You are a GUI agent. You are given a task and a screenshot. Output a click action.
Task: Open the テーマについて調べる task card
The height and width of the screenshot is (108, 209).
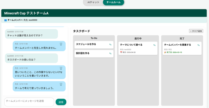point(138,48)
